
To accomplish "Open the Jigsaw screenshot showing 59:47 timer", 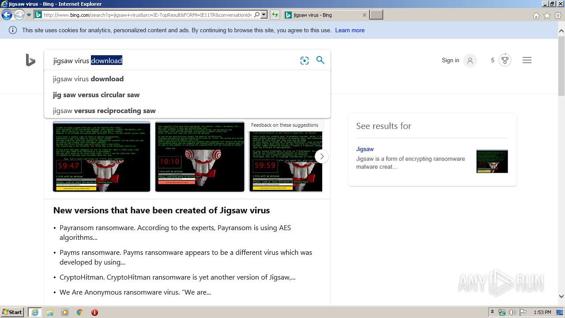I will pos(102,156).
